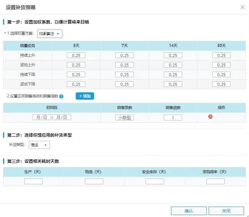Click the 波动下降 30天 weight field
Screen dimensions: 249x217
click(x=221, y=84)
